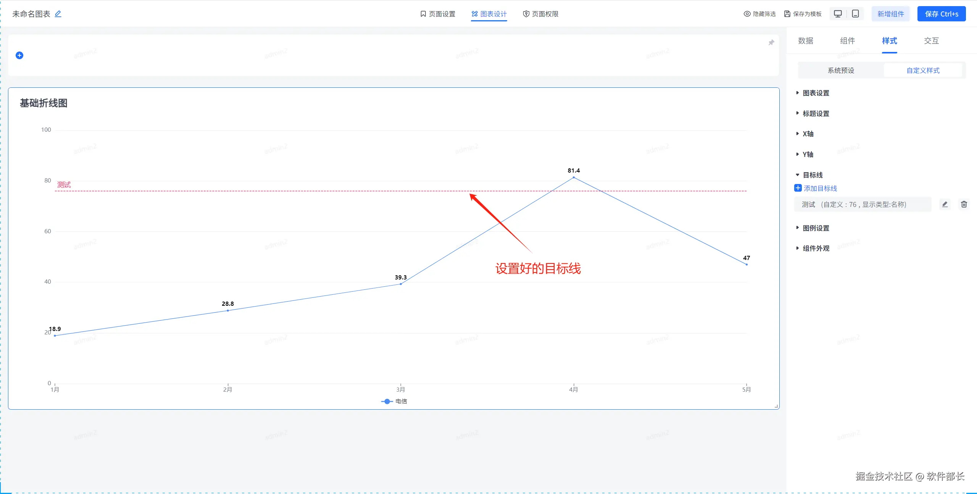
Task: Edit the 测试 target line
Action: click(x=945, y=204)
